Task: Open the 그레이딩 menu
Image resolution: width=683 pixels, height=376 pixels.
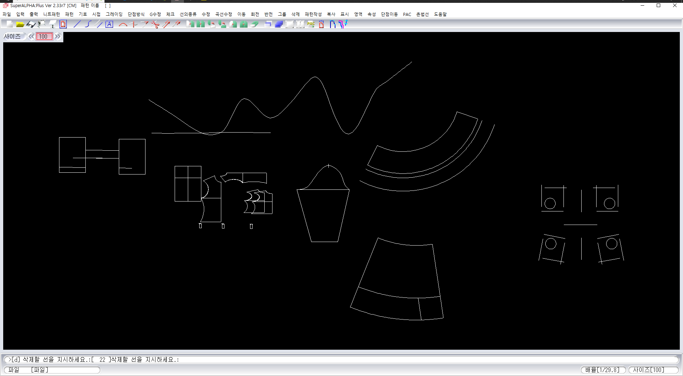Action: click(x=114, y=14)
